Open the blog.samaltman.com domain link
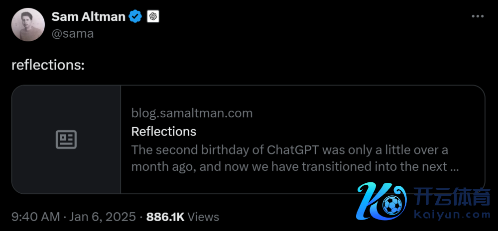The height and width of the screenshot is (231, 498). click(192, 113)
